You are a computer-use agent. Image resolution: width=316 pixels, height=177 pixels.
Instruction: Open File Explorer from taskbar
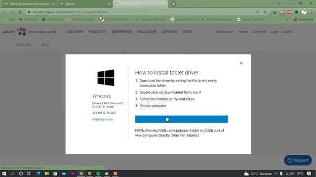[x=47, y=174]
